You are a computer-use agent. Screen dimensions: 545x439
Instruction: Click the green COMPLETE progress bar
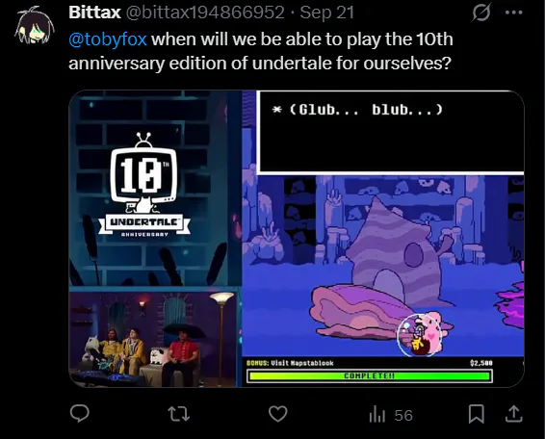(x=369, y=376)
